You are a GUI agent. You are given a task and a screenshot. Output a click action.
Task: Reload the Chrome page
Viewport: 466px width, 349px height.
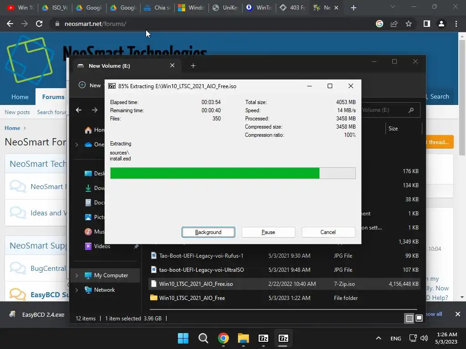pos(39,24)
